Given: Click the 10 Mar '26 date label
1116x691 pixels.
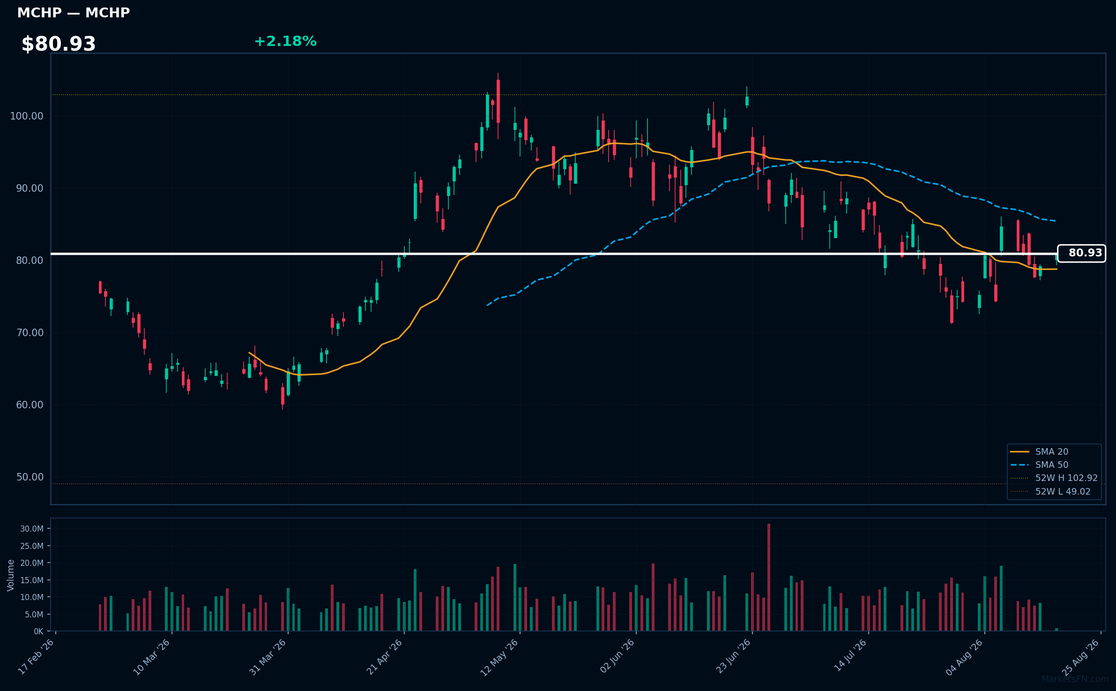Looking at the screenshot, I should pyautogui.click(x=151, y=657).
